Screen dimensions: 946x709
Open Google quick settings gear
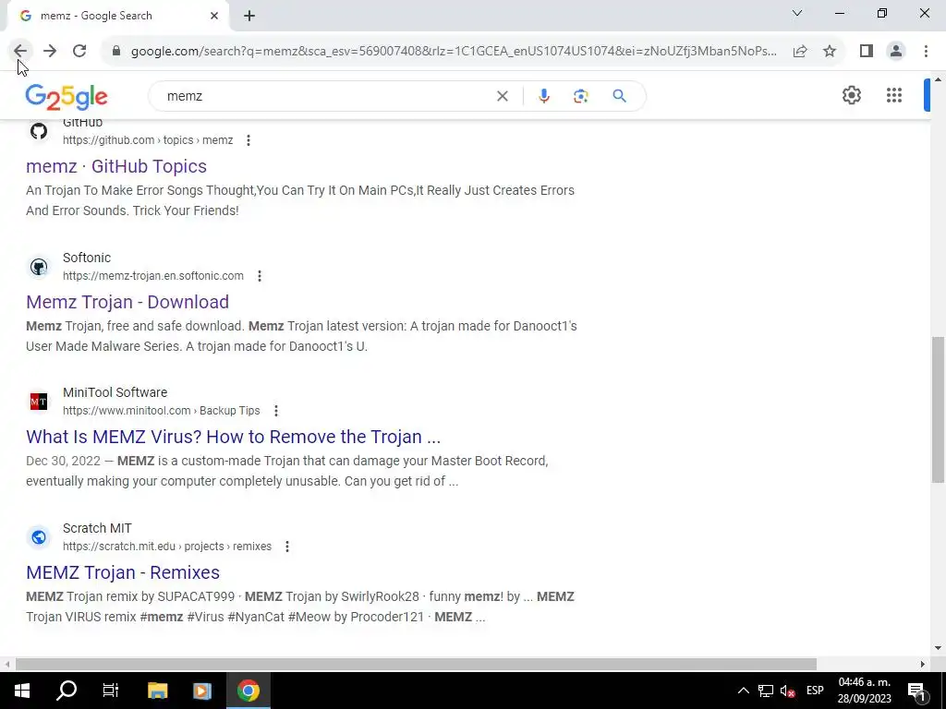851,95
